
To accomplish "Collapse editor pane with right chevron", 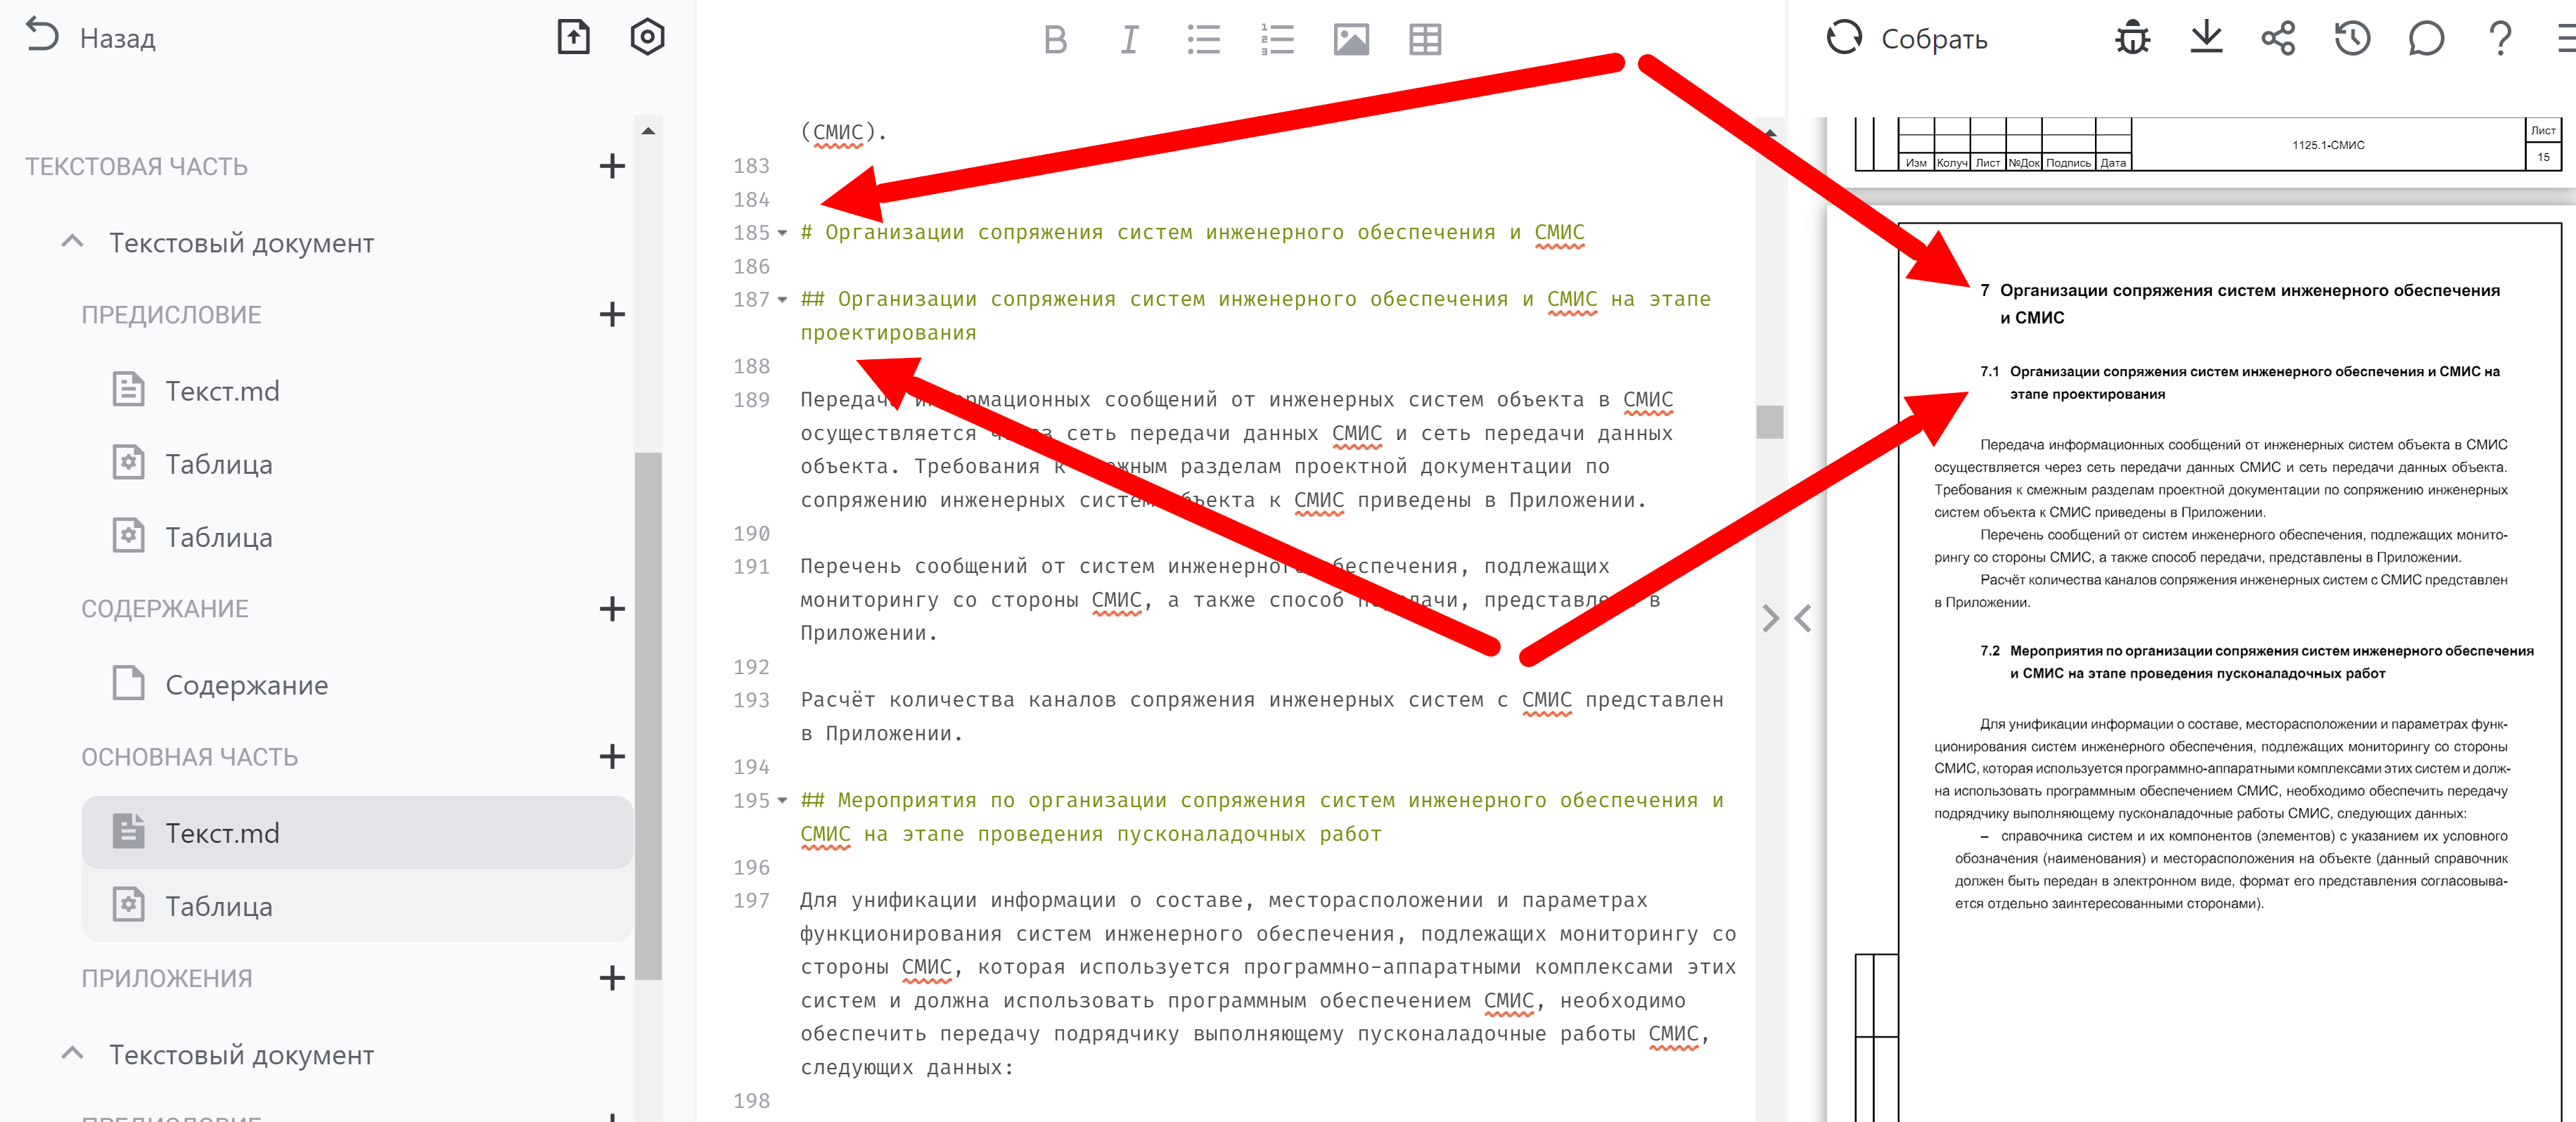I will 1770,618.
